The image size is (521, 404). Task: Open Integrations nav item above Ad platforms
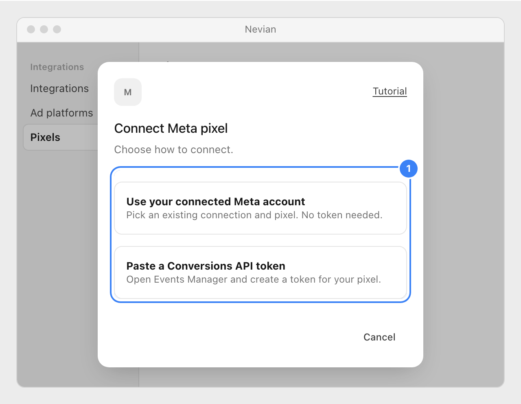[x=59, y=88]
